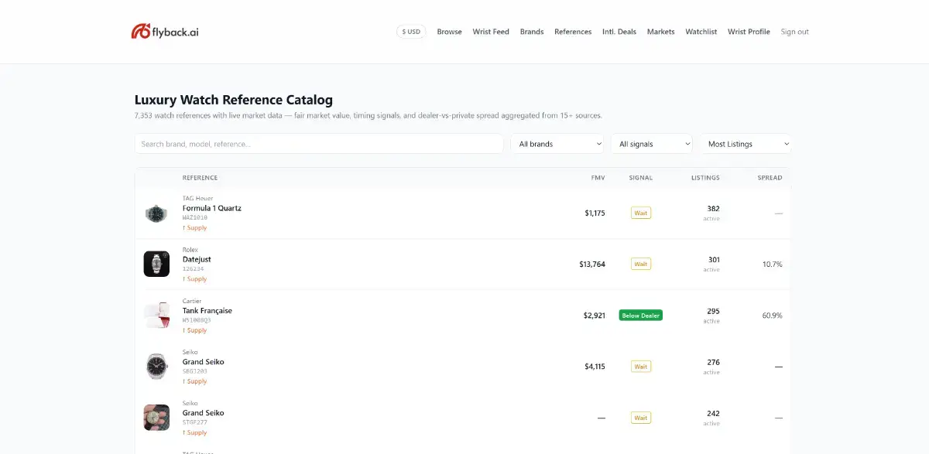The height and width of the screenshot is (454, 929).
Task: Click the STGF277 reference number
Action: tap(195, 422)
